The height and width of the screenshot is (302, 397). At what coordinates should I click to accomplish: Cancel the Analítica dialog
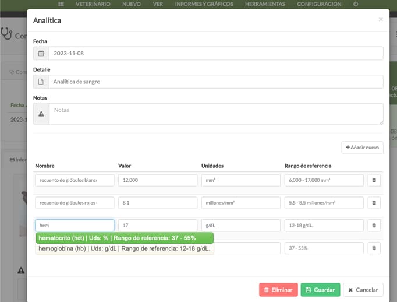pos(363,290)
